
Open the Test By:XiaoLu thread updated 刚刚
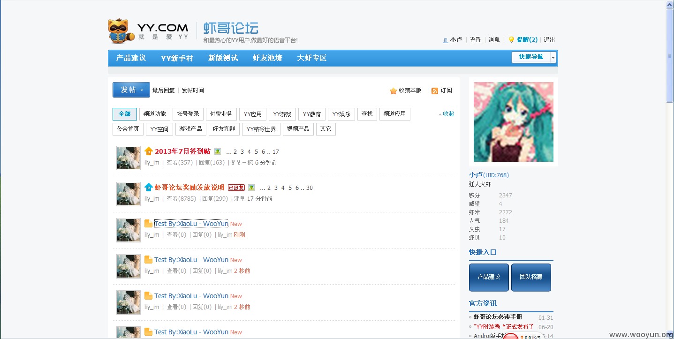pyautogui.click(x=191, y=224)
